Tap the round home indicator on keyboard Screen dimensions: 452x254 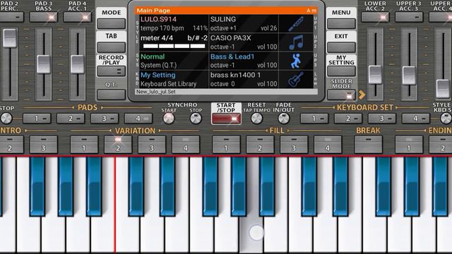pyautogui.click(x=256, y=232)
